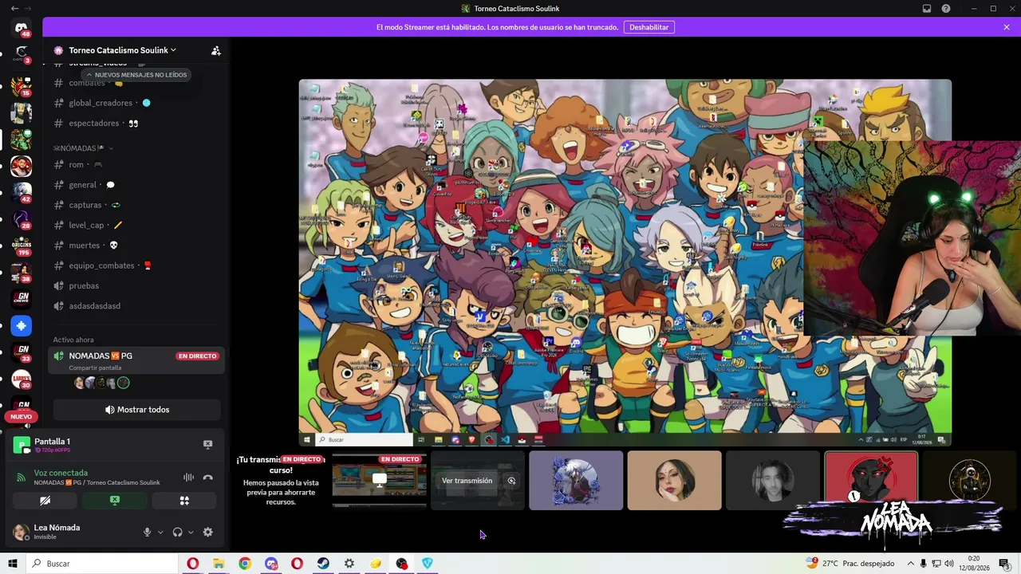Select the red-background participant tile
Screen dimensions: 1021x574
pyautogui.click(x=871, y=481)
